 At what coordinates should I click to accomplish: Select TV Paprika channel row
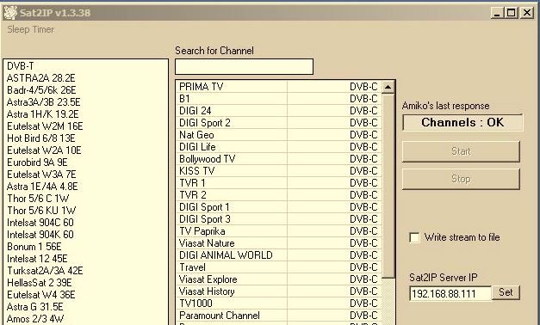pos(279,230)
